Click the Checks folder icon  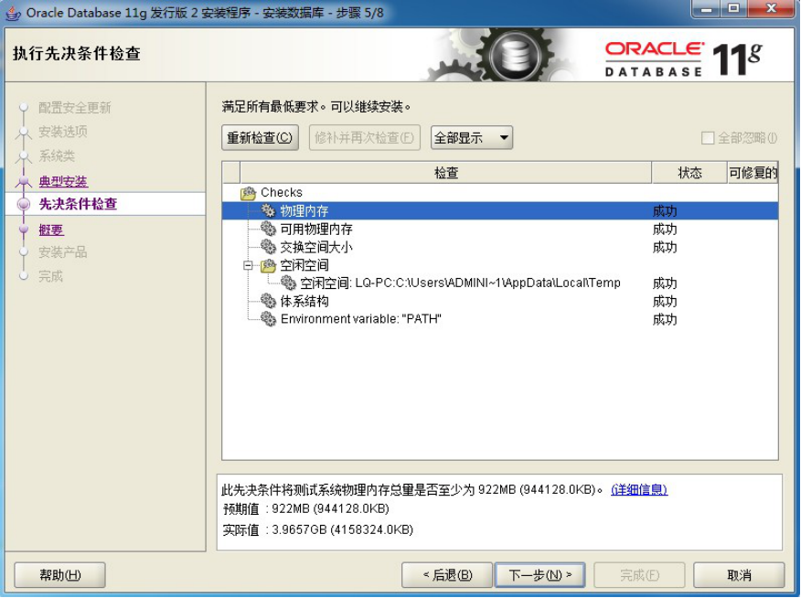(249, 193)
